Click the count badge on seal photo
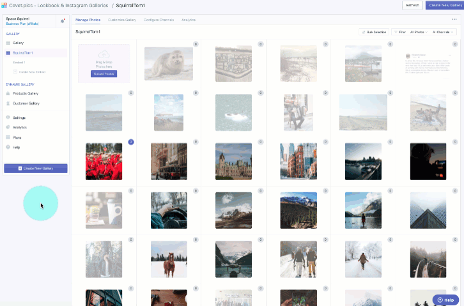The image size is (464, 306). pos(196,44)
